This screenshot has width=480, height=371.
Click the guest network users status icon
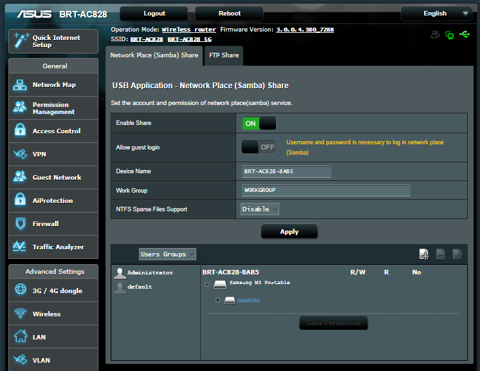pos(436,35)
